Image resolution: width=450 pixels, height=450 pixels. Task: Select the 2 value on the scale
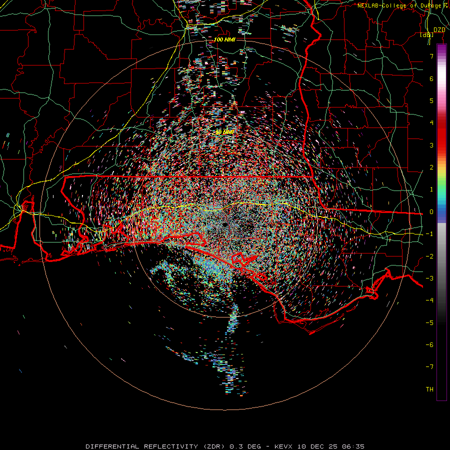click(x=431, y=167)
